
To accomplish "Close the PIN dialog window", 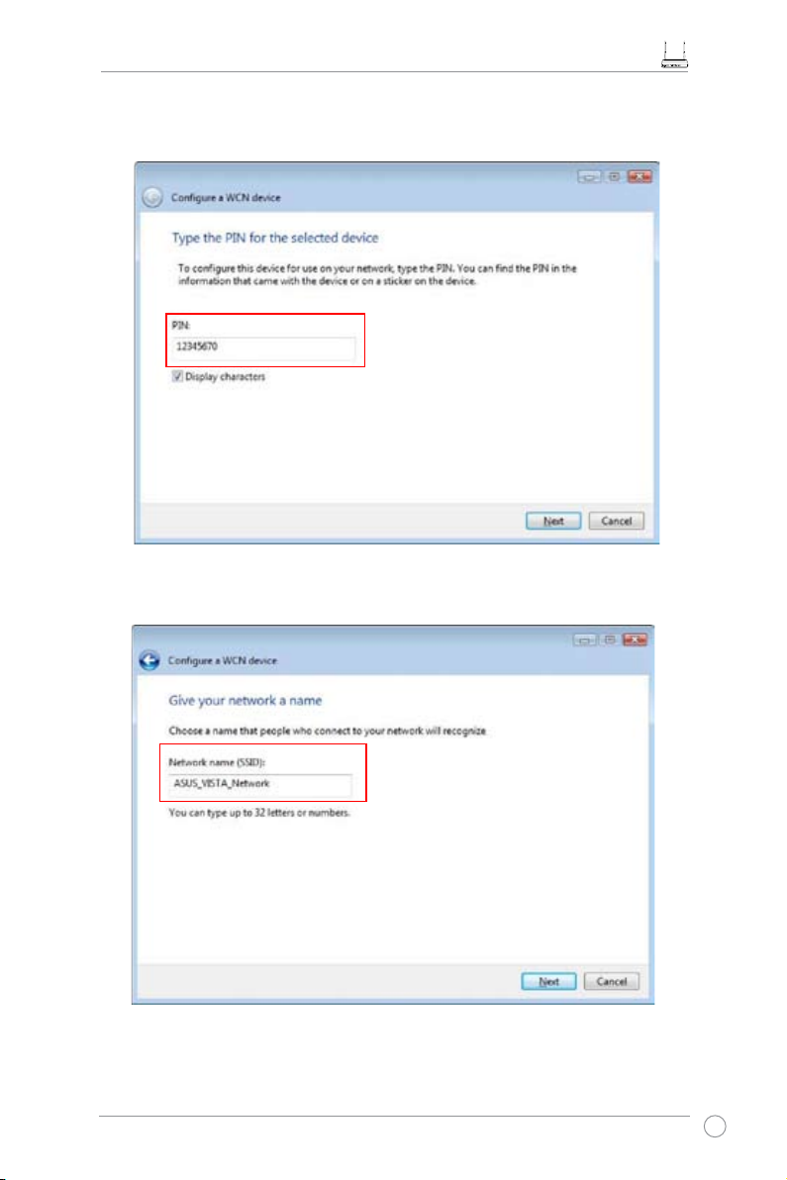I will pyautogui.click(x=639, y=176).
